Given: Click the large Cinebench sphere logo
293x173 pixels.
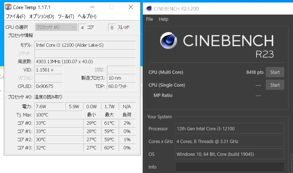Looking at the screenshot, I should 168,41.
